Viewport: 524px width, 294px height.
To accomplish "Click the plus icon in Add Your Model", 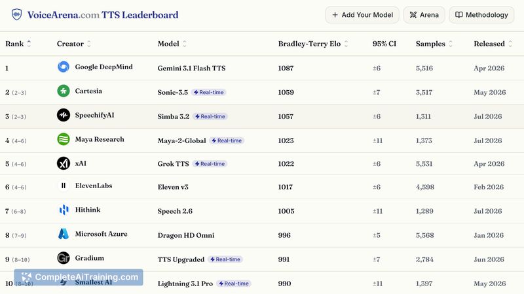I will pyautogui.click(x=335, y=15).
